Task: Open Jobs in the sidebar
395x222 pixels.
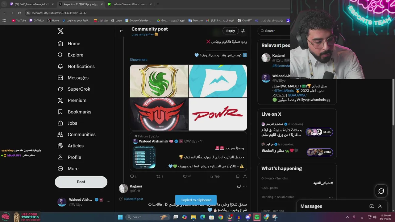Action: pyautogui.click(x=67, y=123)
